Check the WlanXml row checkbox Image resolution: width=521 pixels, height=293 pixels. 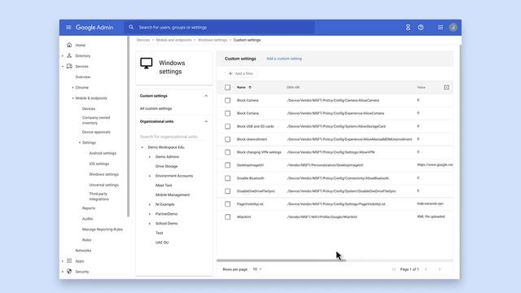[x=228, y=217]
